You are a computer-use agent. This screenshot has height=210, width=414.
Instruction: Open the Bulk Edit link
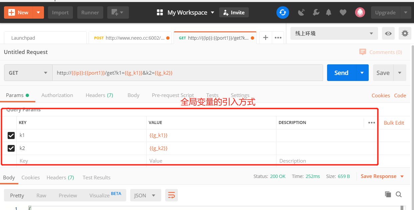(394, 123)
